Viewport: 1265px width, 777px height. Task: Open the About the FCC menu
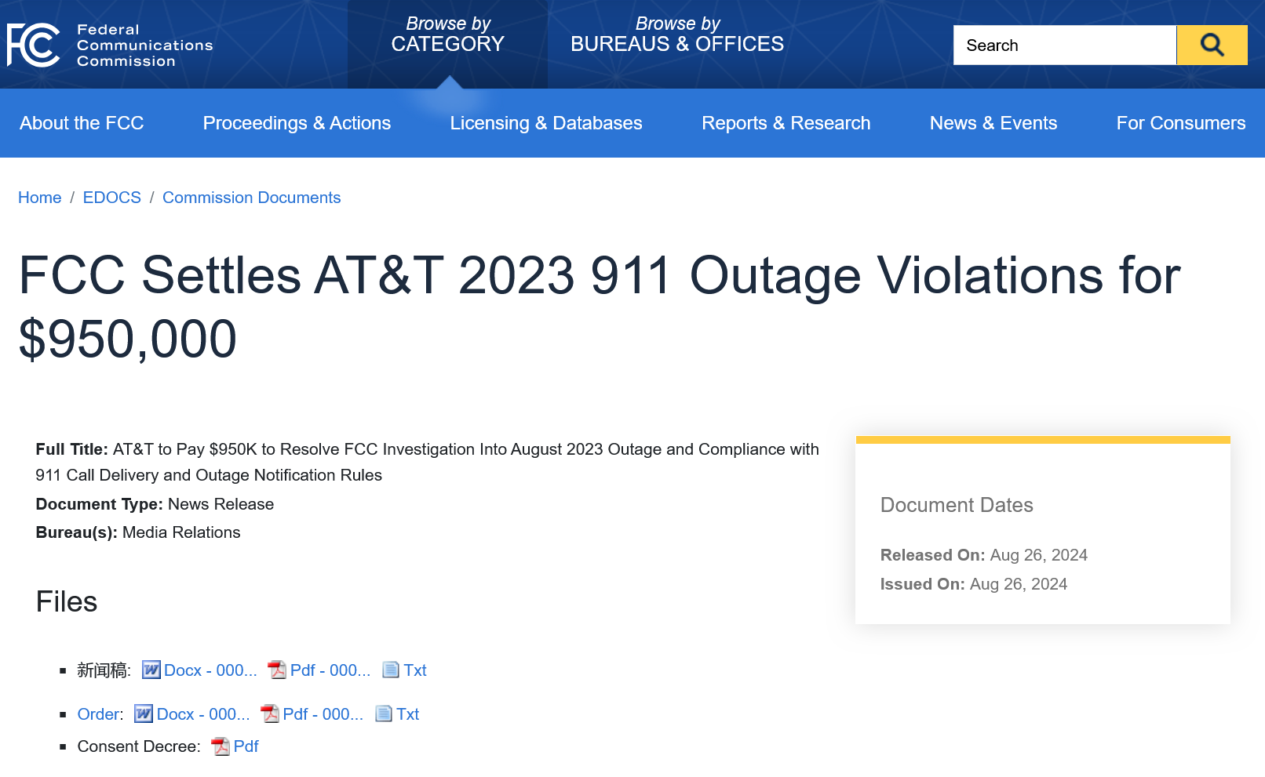pos(82,123)
